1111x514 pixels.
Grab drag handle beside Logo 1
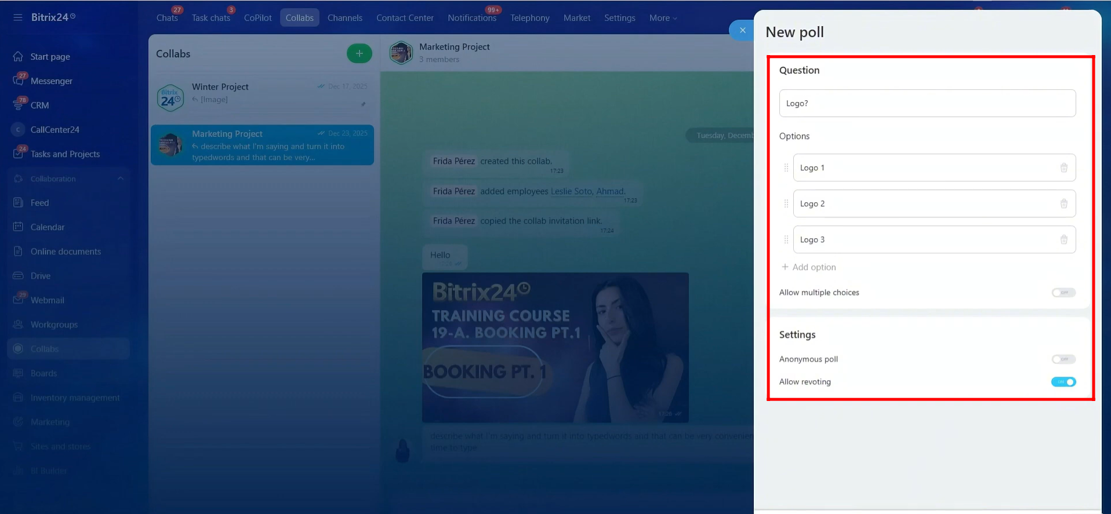point(786,168)
